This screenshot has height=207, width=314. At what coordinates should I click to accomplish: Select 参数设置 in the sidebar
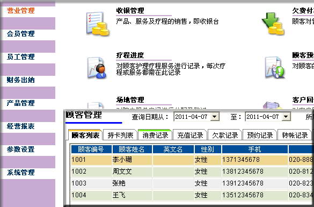coord(20,149)
